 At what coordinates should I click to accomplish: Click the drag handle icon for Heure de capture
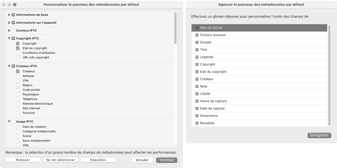pos(197,101)
